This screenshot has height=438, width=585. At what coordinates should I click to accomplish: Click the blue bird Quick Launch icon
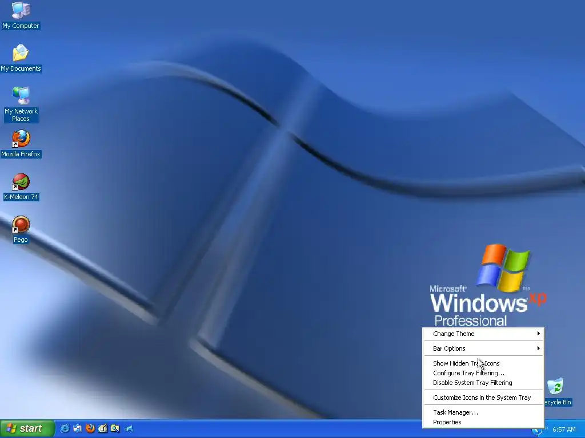(x=129, y=429)
